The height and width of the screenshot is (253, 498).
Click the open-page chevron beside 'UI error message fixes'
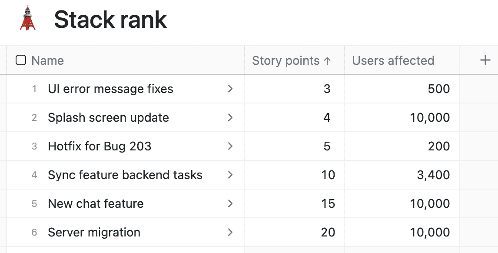[231, 89]
